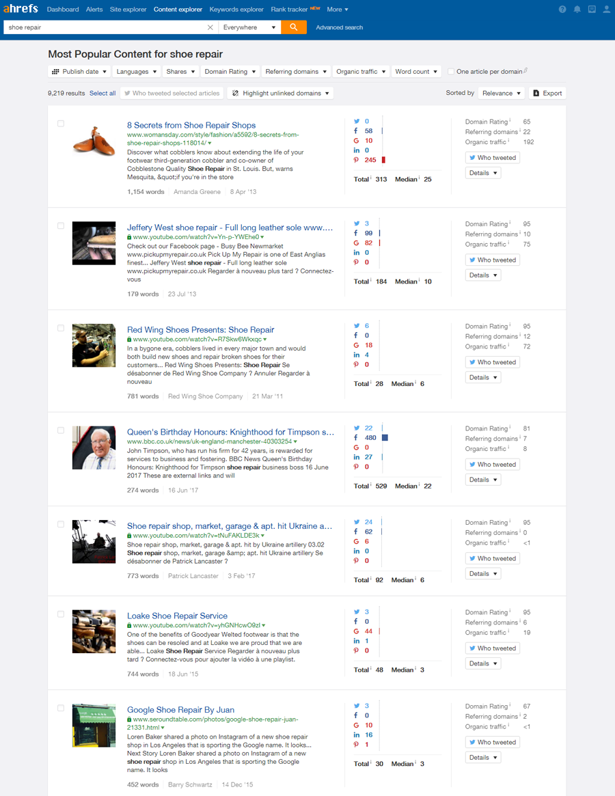Open Highlight unlinked domains dropdown
Viewport: 615px width, 796px height.
click(280, 94)
